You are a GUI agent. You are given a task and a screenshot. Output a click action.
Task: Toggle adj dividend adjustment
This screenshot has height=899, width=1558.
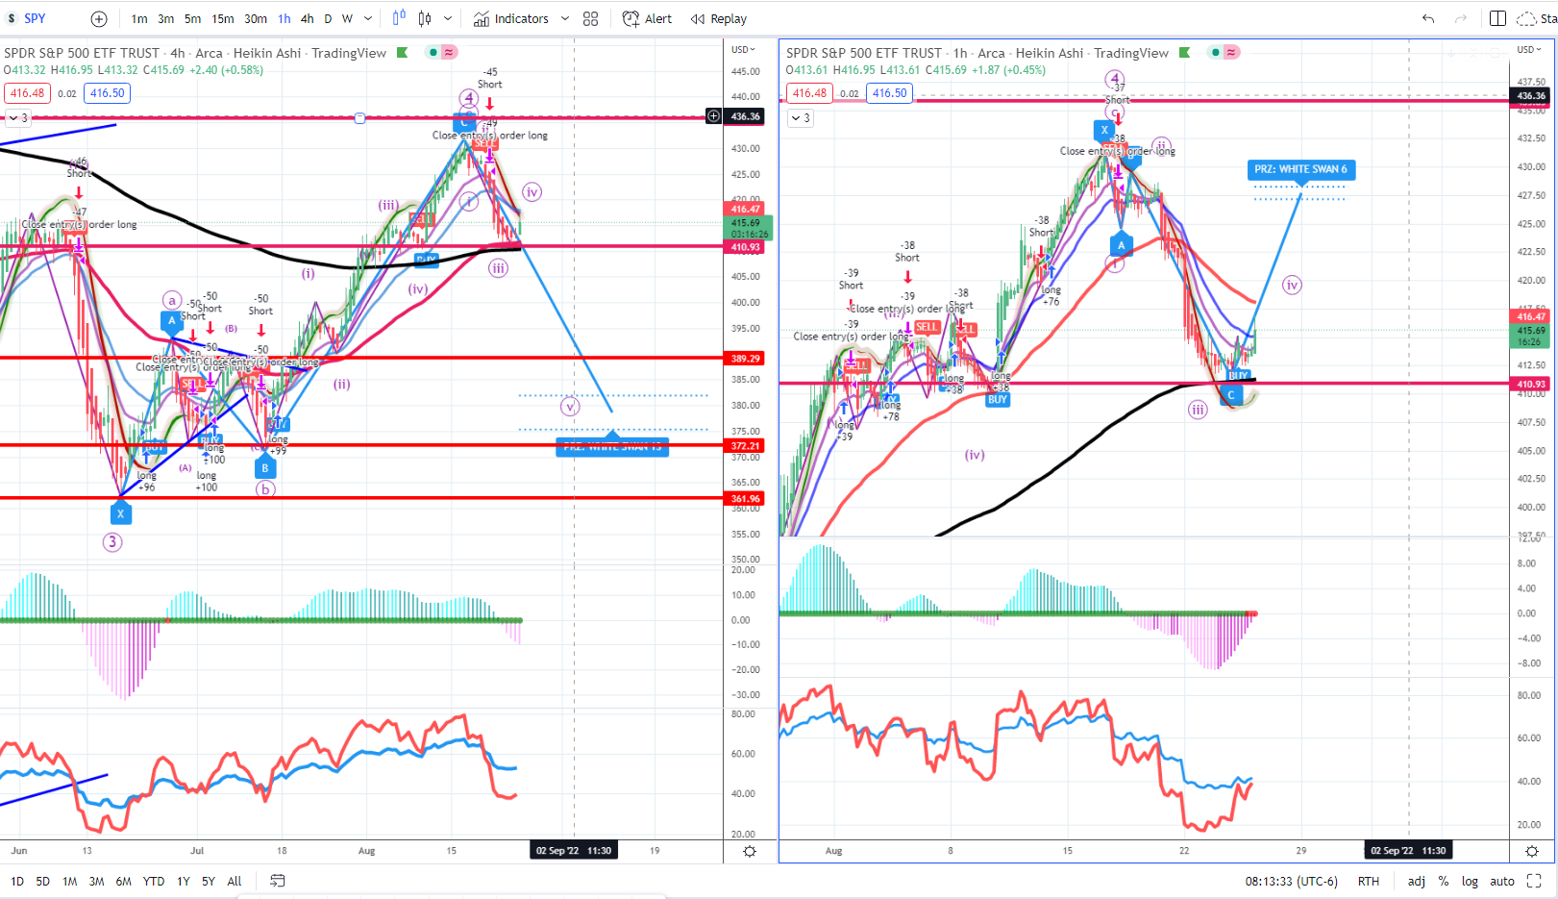click(1417, 881)
